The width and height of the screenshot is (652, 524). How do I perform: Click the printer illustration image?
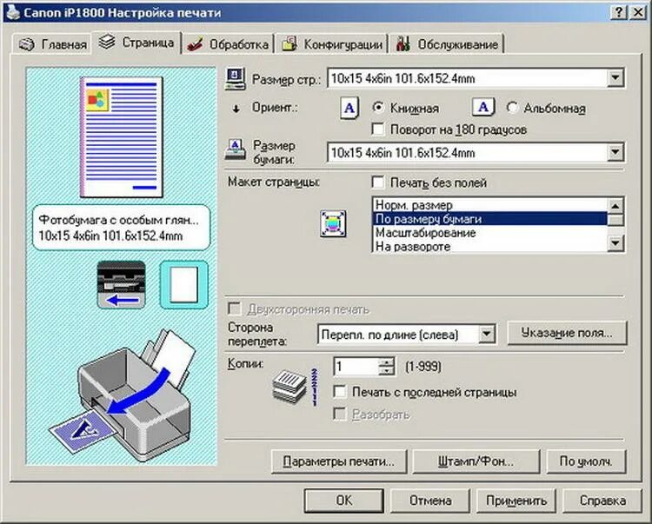(x=121, y=395)
